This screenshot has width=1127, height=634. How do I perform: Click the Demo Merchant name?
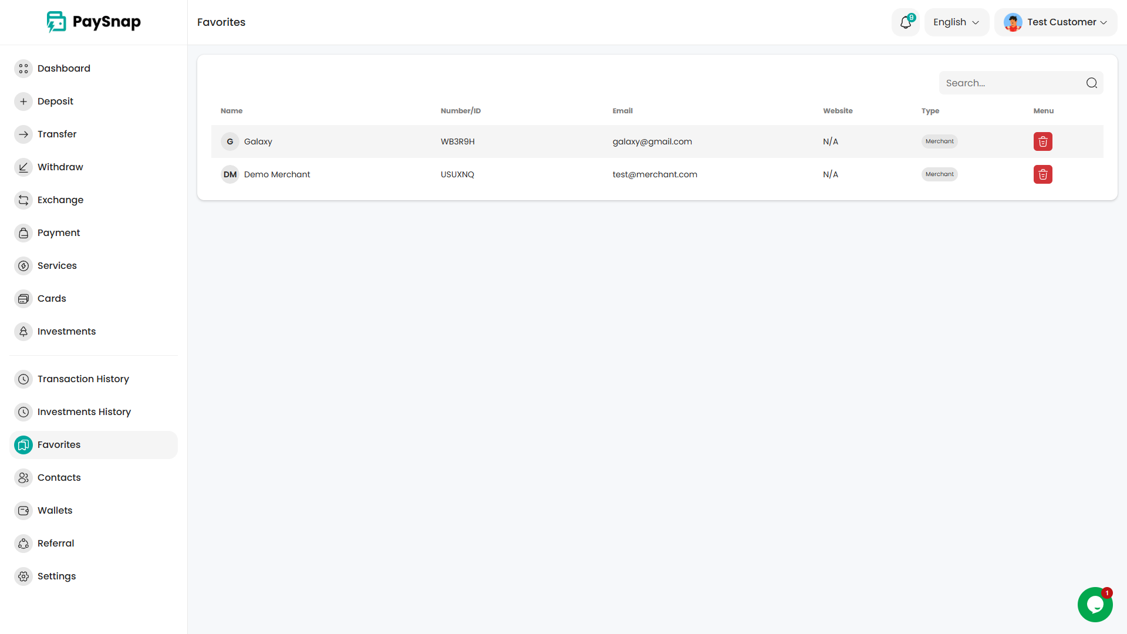coord(276,174)
